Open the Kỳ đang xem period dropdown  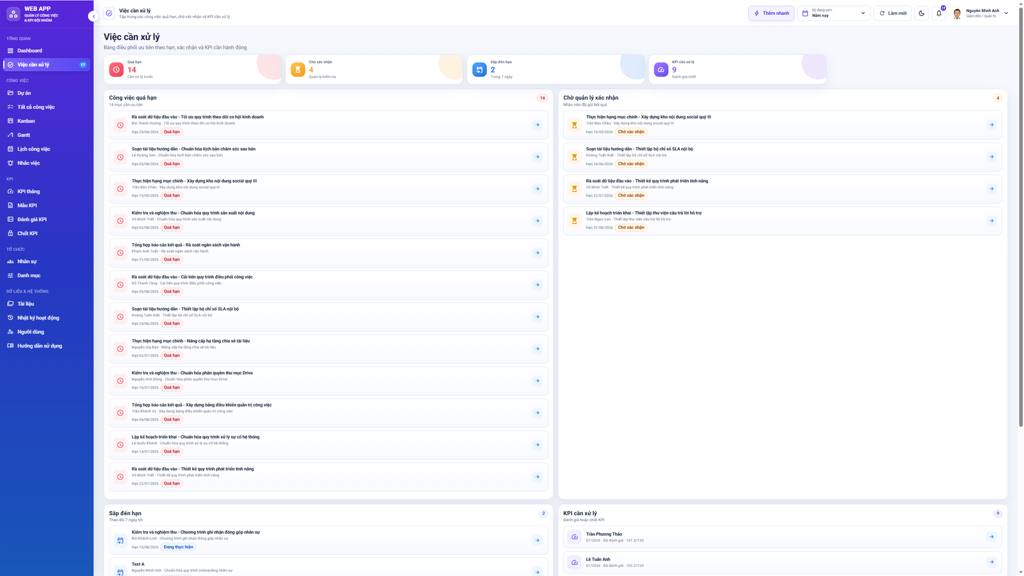click(x=834, y=13)
